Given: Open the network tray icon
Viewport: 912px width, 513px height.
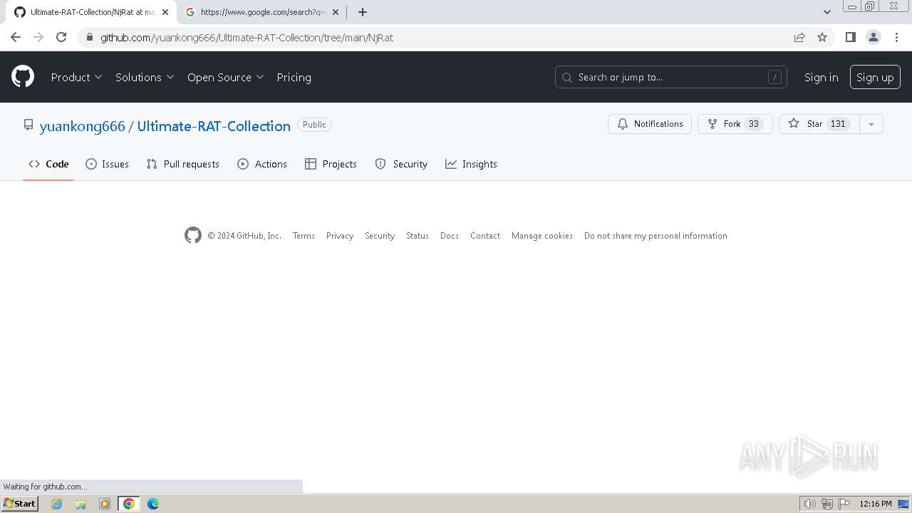Looking at the screenshot, I should point(826,504).
